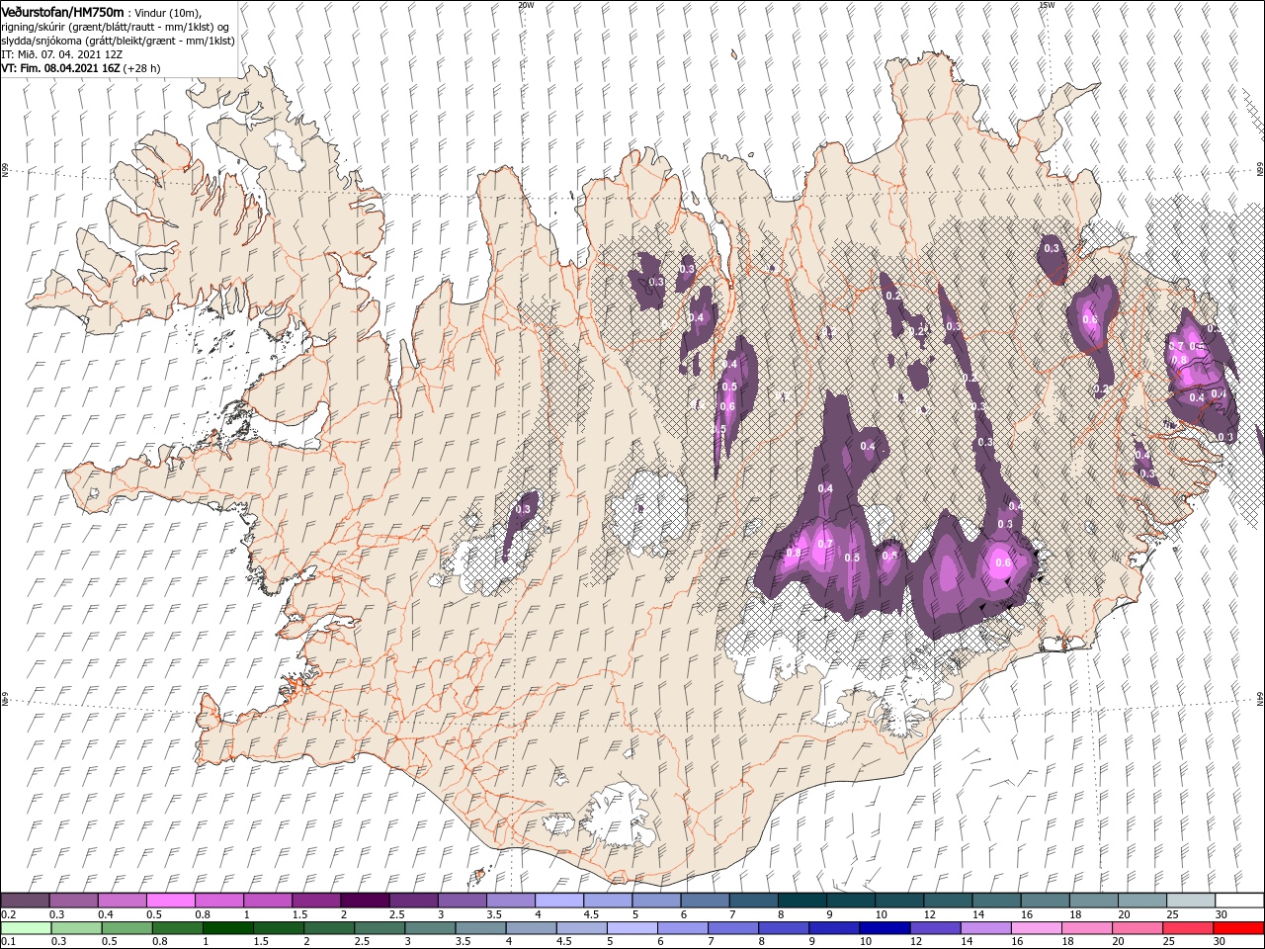
Task: Select the snow legend swatch starting at 3.5
Action: tap(511, 901)
